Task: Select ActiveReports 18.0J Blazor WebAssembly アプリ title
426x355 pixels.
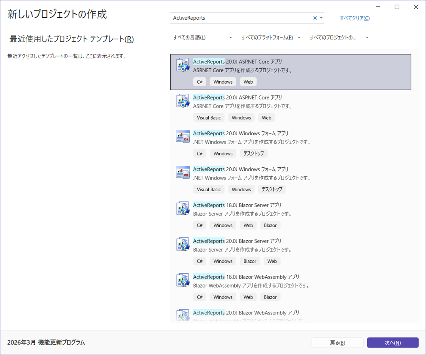Action: click(x=246, y=277)
